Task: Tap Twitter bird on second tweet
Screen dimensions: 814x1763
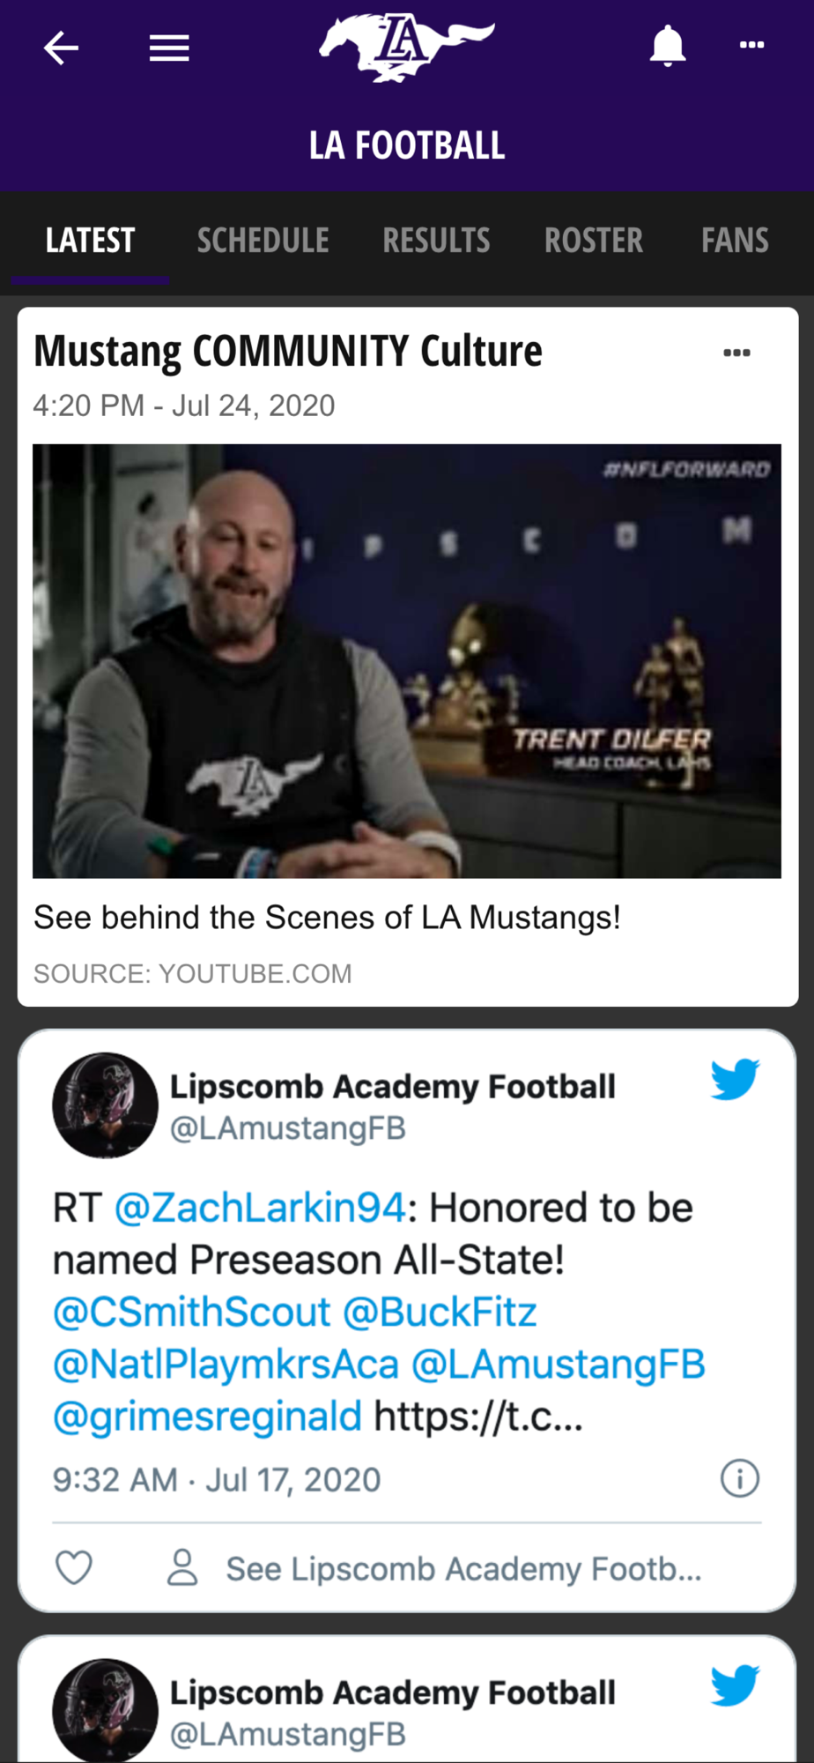Action: [x=735, y=1685]
